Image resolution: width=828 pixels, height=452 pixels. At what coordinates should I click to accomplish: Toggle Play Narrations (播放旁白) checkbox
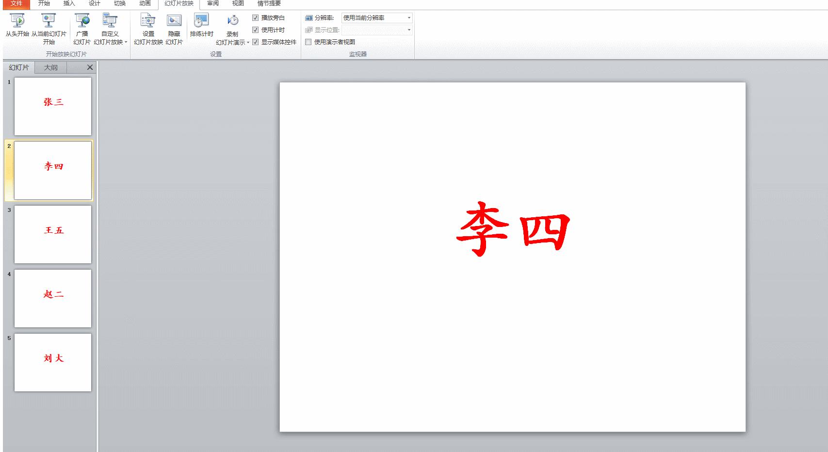(255, 18)
